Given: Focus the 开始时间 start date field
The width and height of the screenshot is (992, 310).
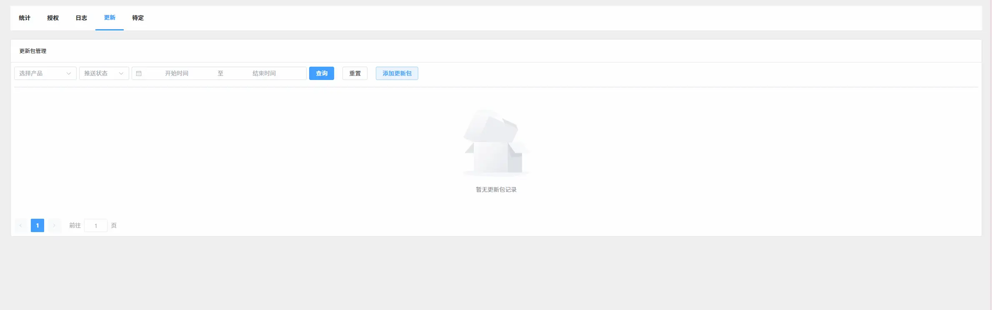Looking at the screenshot, I should point(177,73).
